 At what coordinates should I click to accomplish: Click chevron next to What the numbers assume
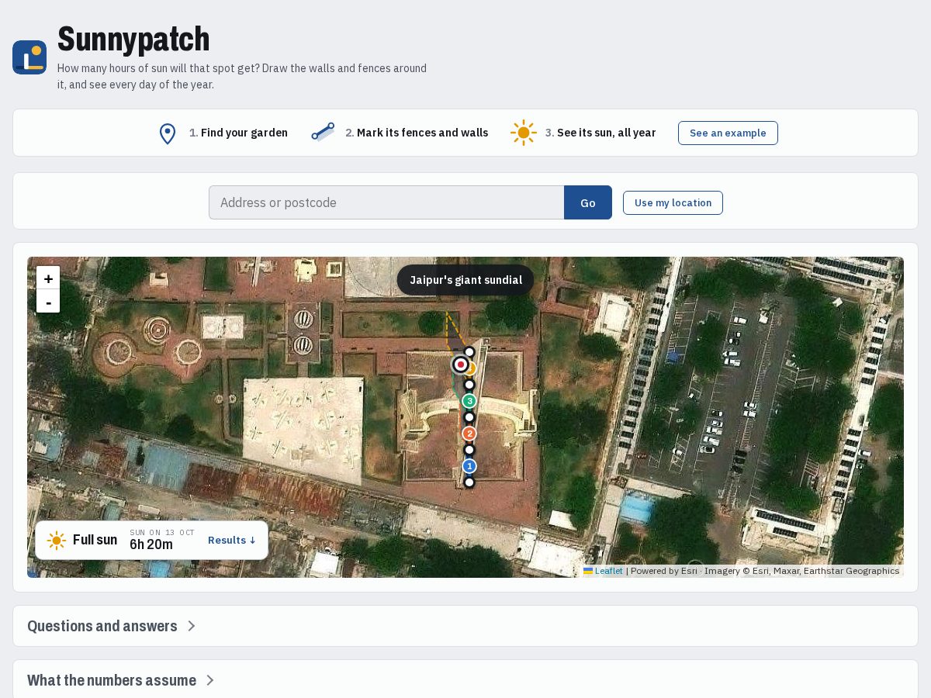pos(210,680)
